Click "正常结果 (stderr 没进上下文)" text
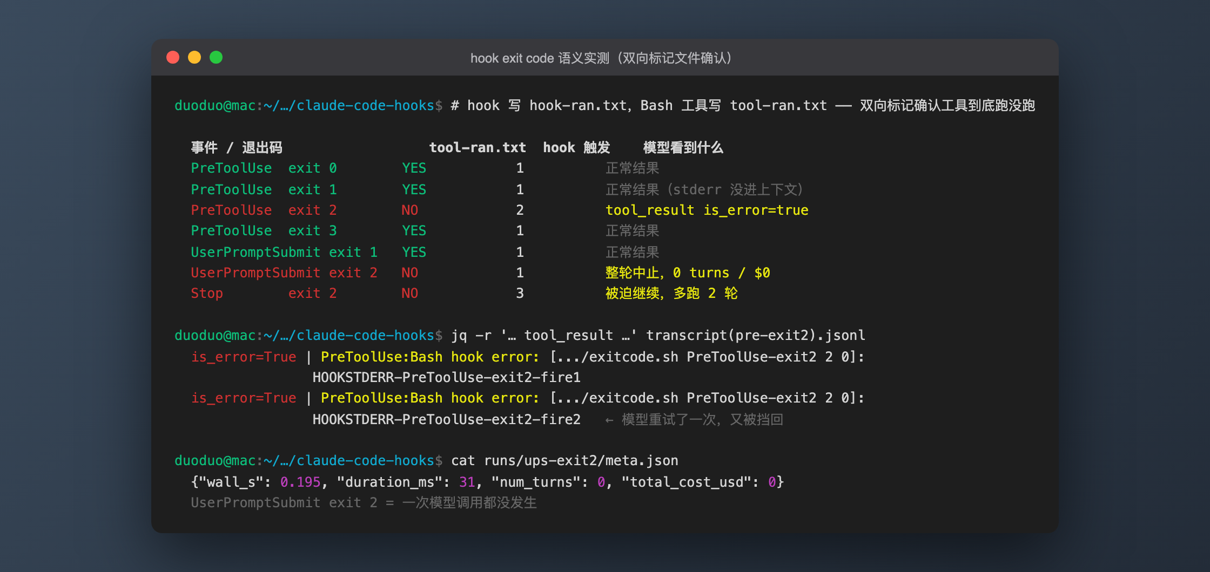 pos(704,189)
